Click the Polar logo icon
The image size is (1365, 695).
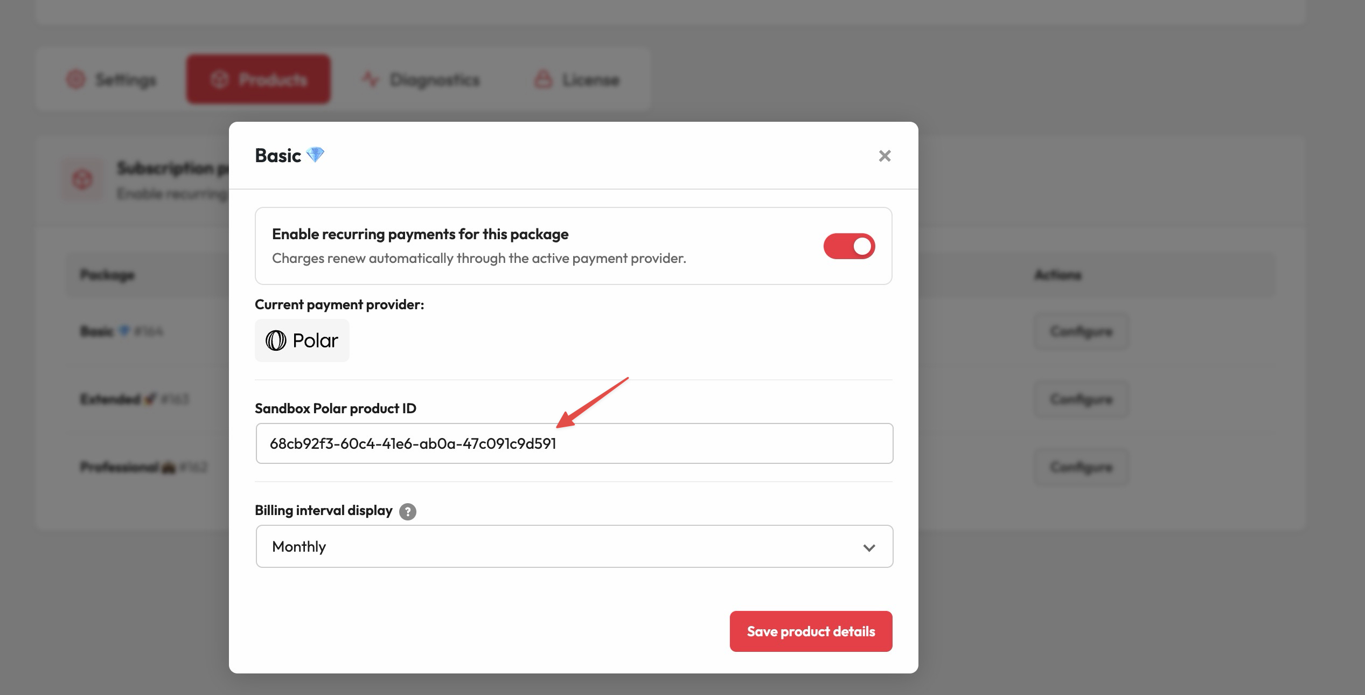(276, 340)
